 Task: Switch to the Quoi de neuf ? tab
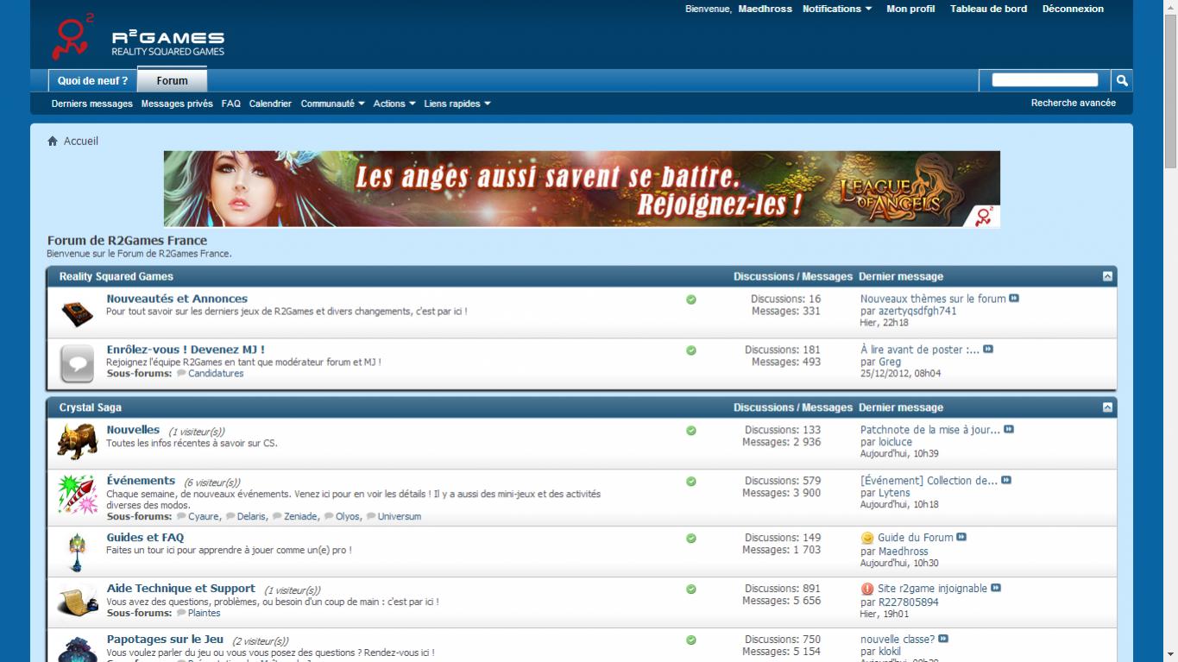click(x=92, y=81)
